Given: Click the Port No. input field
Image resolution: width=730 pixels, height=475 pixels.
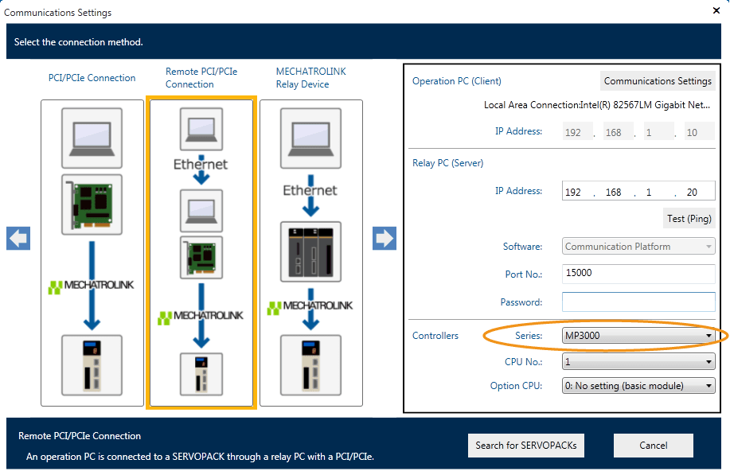Looking at the screenshot, I should pos(638,274).
